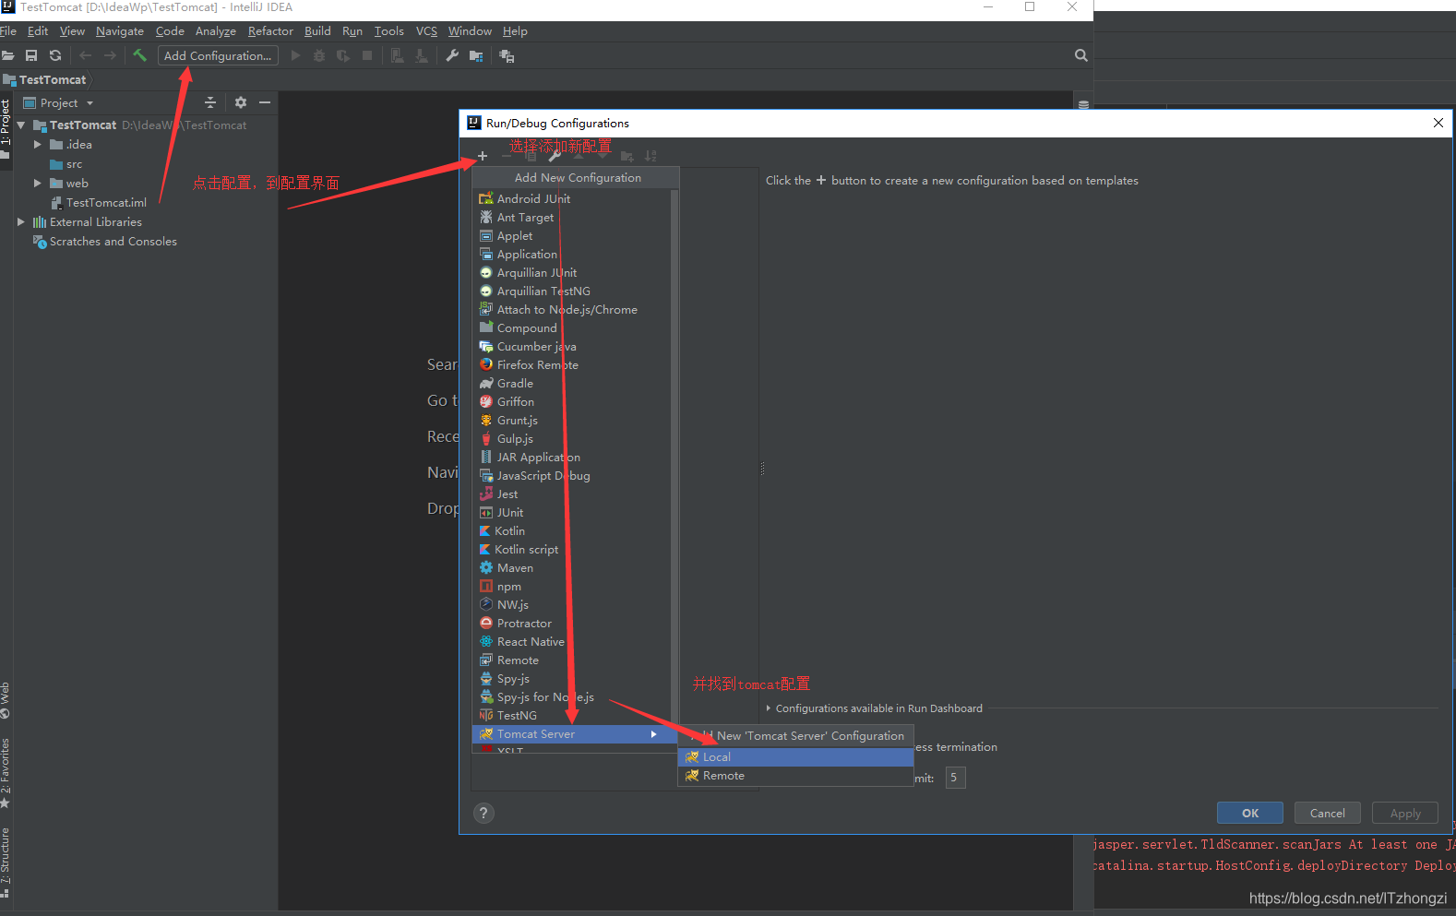Click the Synchronize refresh toolbar icon

pyautogui.click(x=55, y=55)
